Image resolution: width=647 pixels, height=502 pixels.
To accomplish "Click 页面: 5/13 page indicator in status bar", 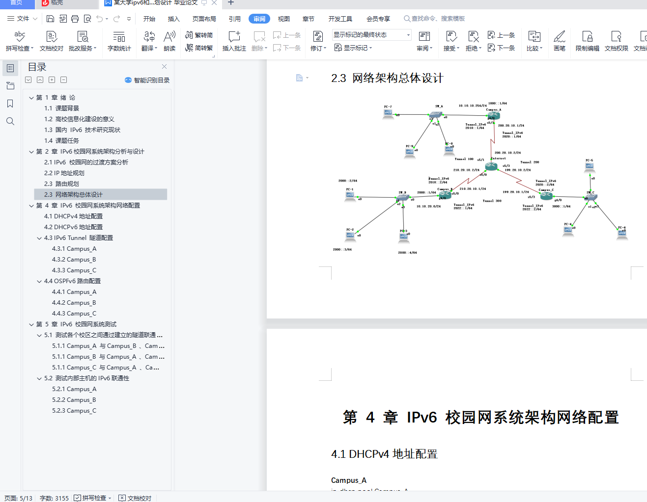I will click(x=19, y=498).
